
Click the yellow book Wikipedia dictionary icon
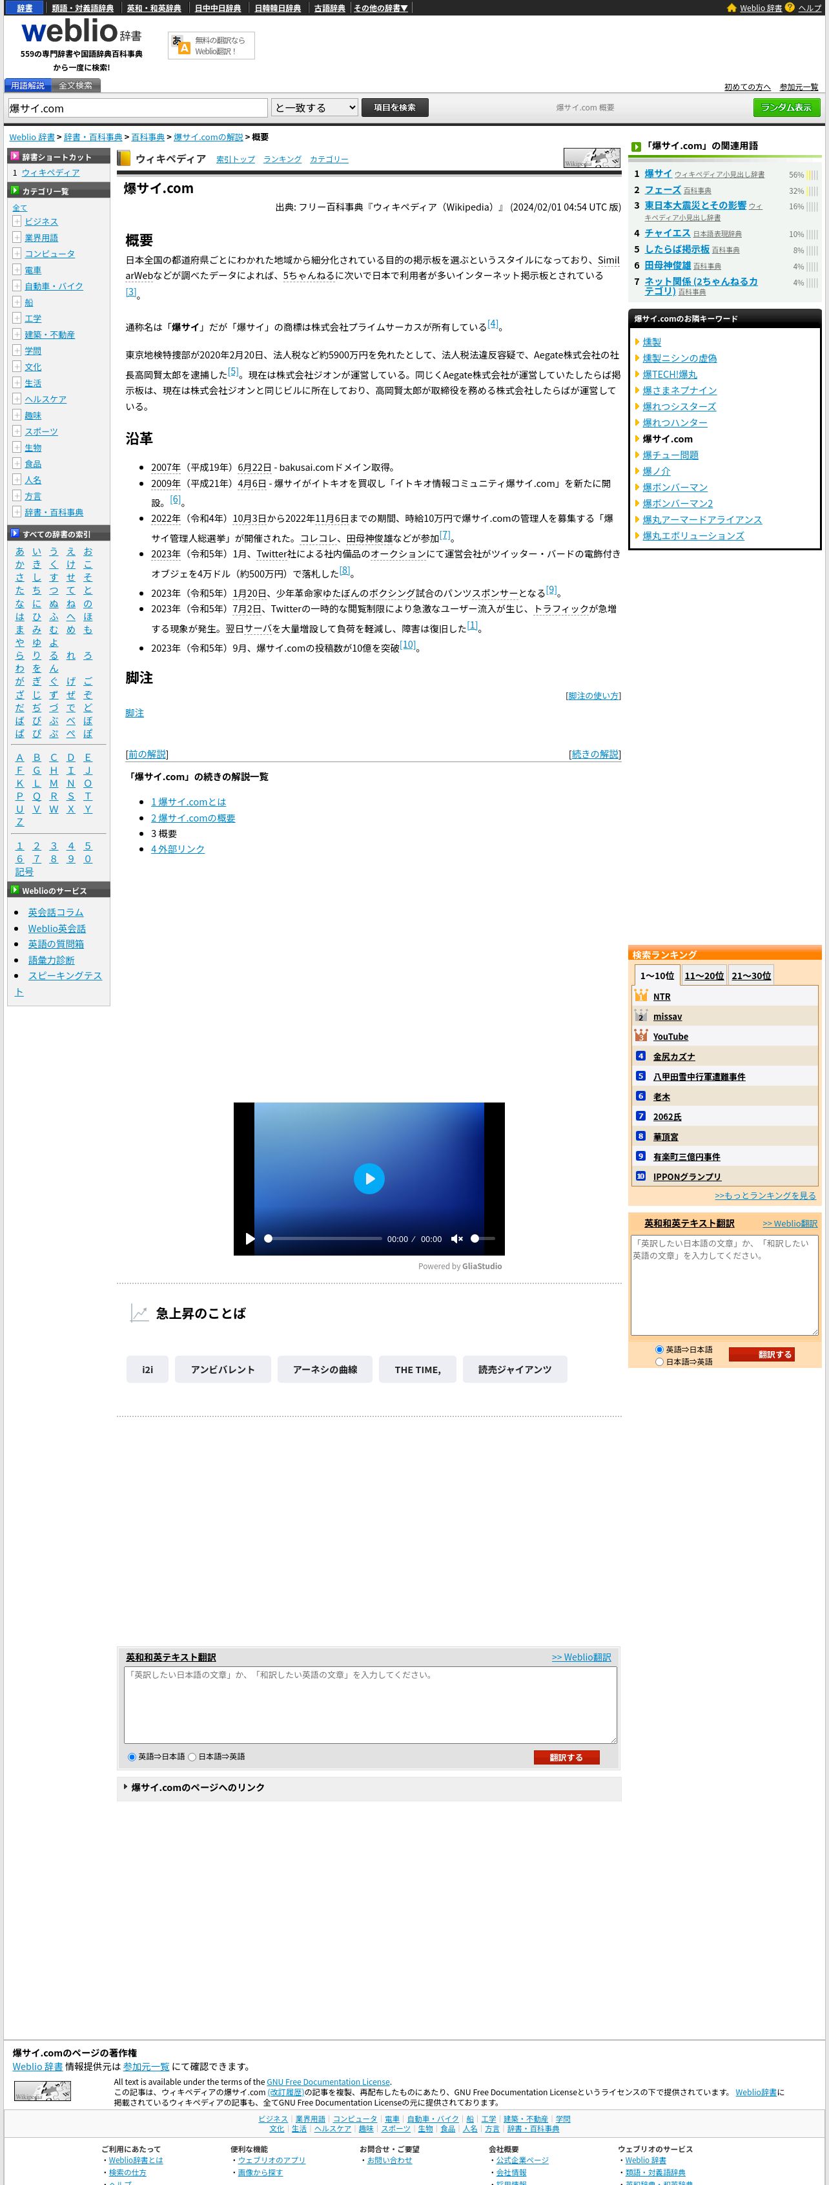coord(124,159)
